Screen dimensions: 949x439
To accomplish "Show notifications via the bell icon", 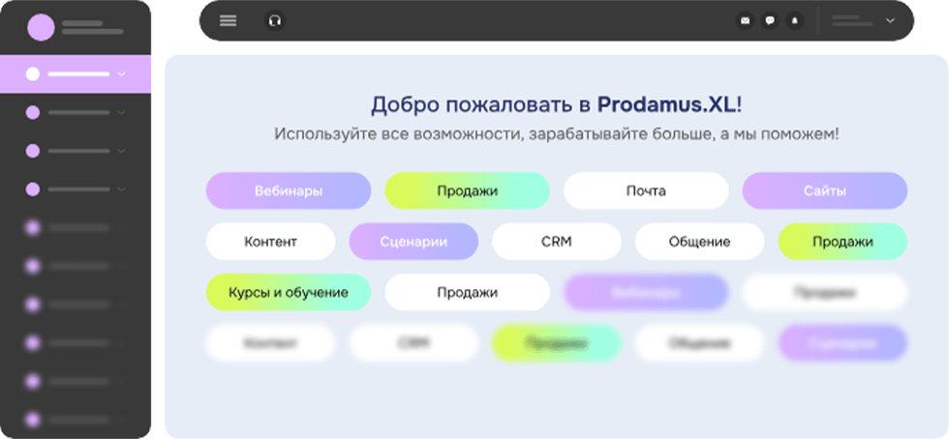I will tap(795, 20).
